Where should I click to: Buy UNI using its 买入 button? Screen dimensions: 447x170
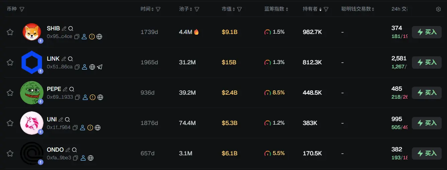tap(427, 123)
